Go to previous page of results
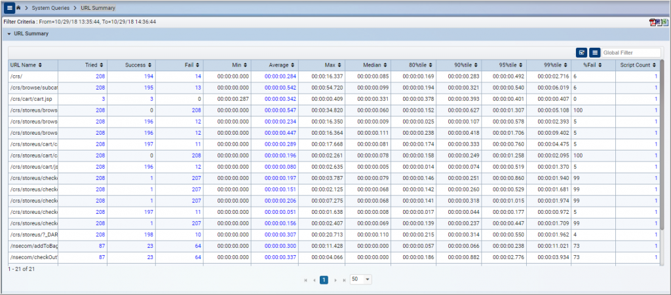Image resolution: width=671 pixels, height=295 pixels. point(315,280)
